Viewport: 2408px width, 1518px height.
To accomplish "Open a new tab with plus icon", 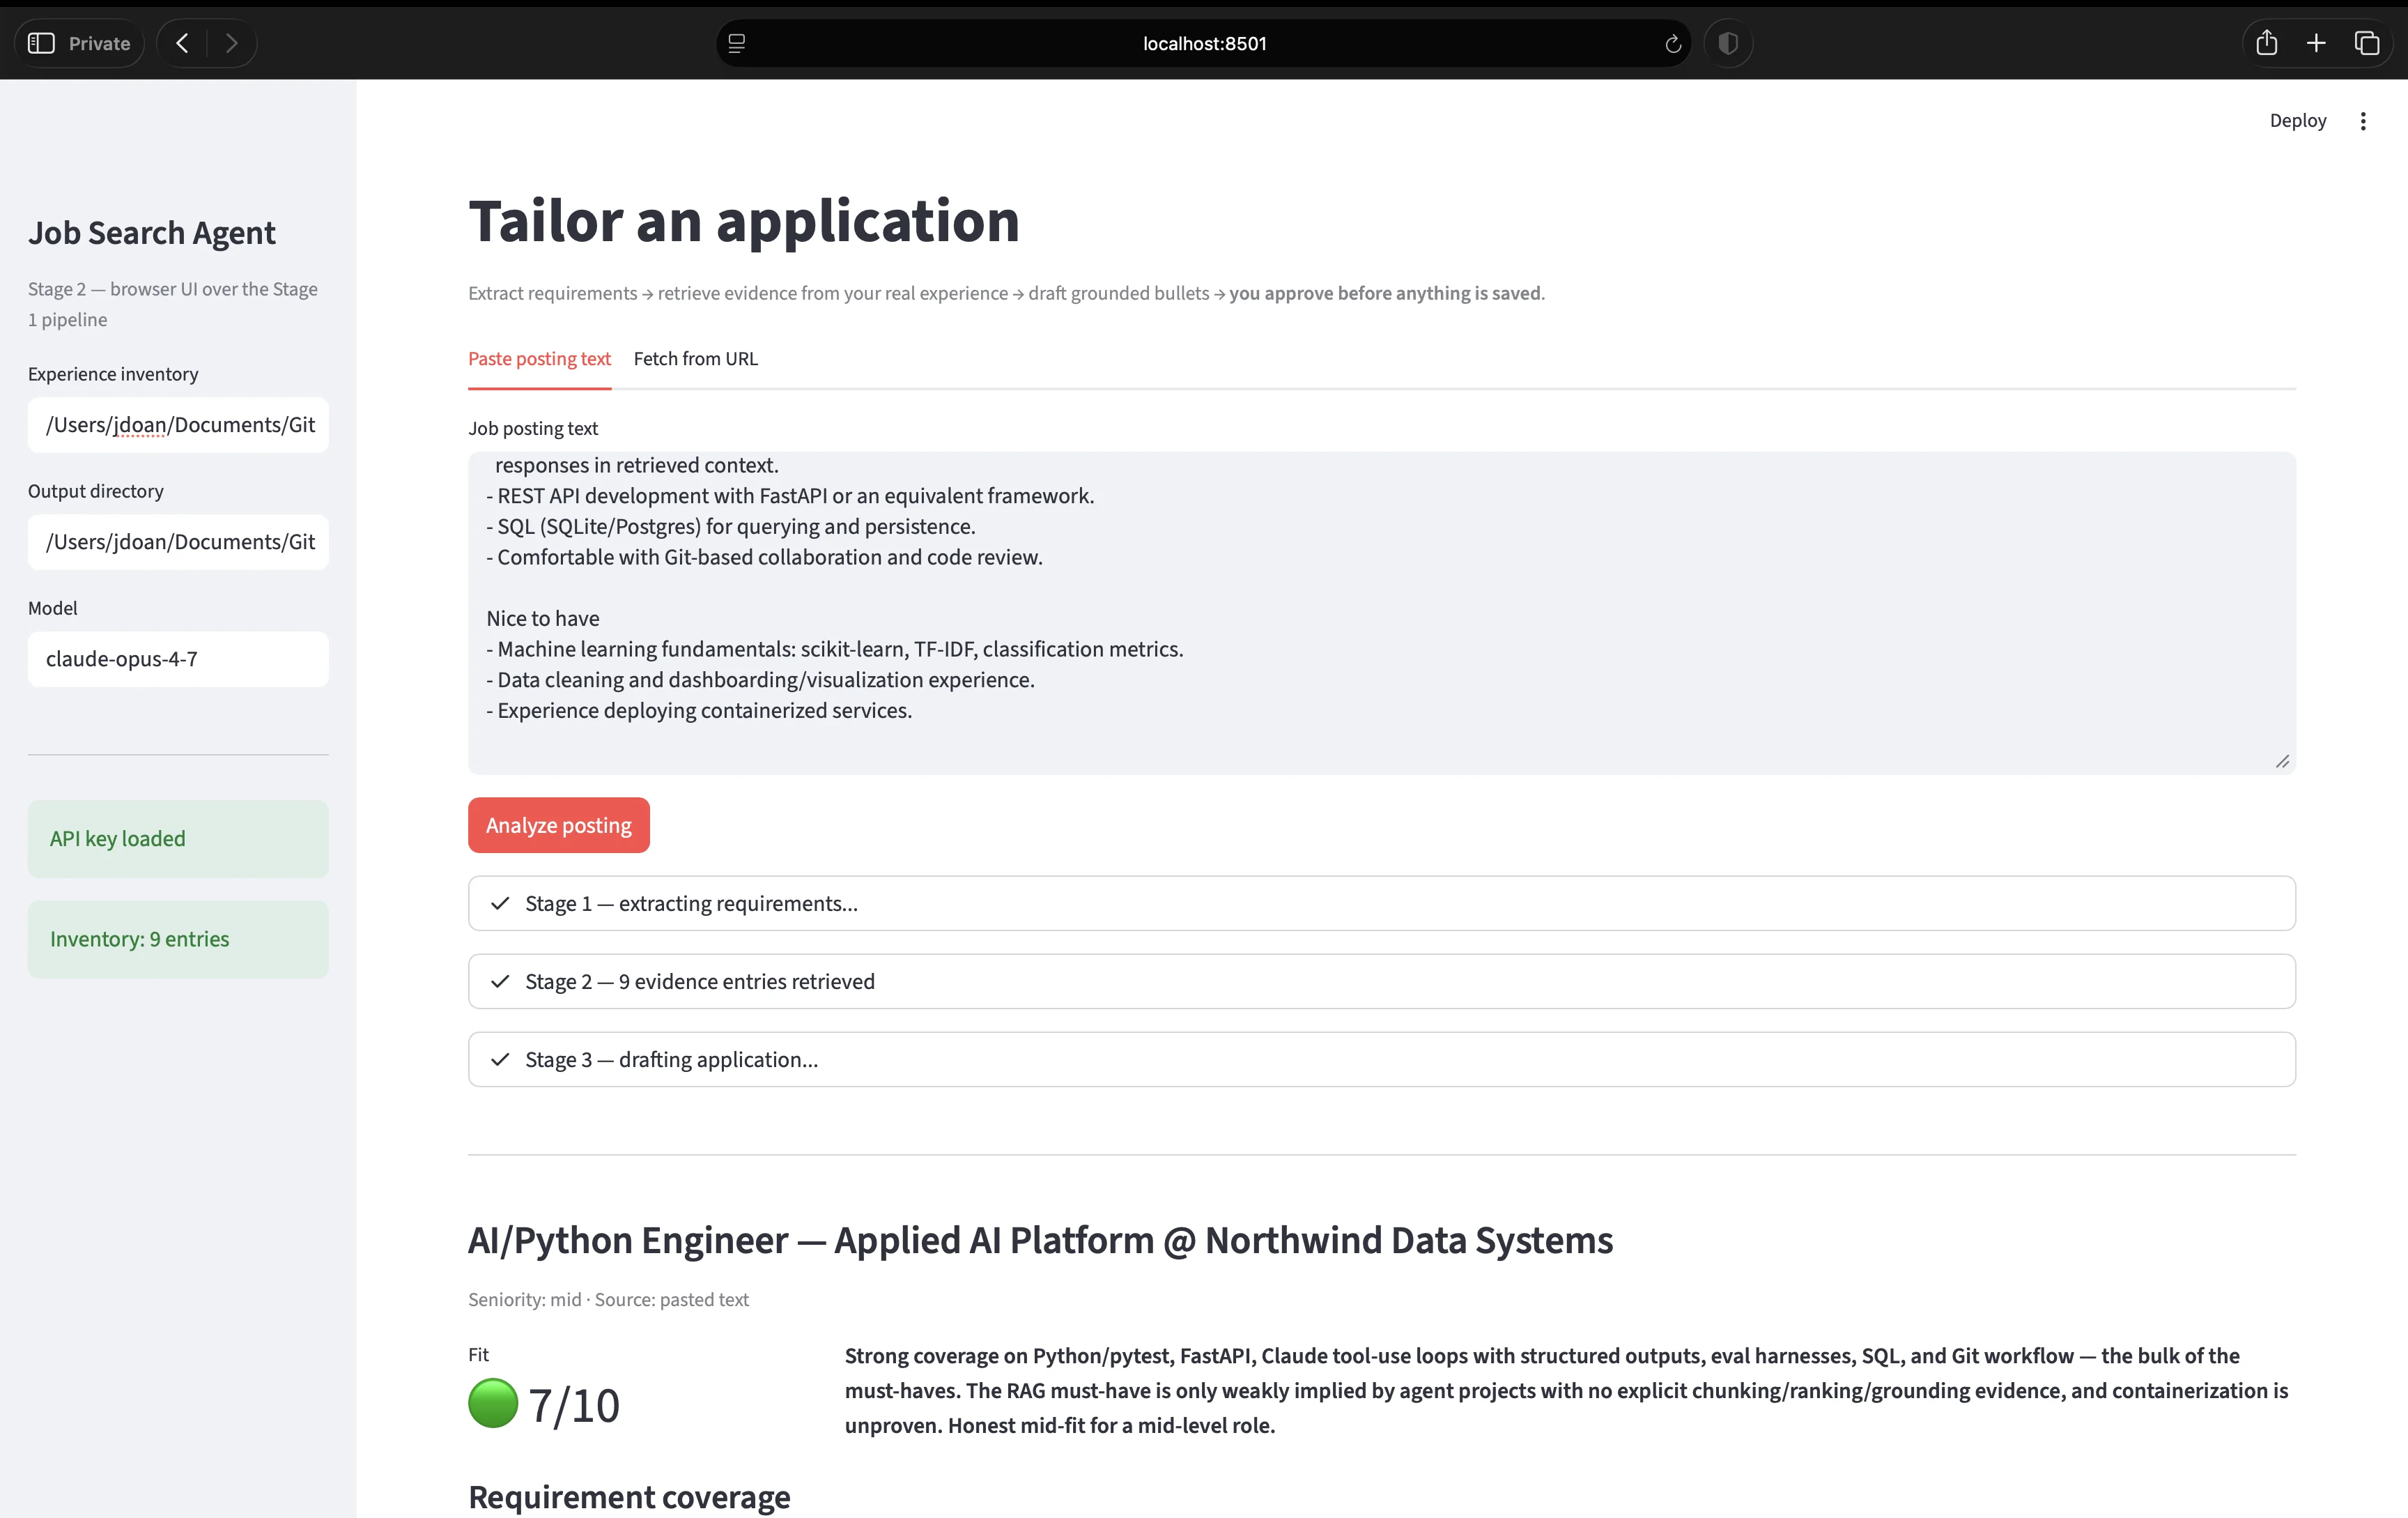I will [x=2316, y=43].
